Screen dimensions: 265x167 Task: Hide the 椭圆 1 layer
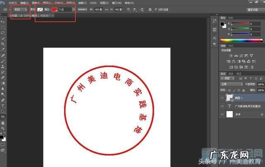[222, 98]
